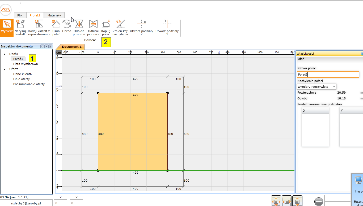Click the Usuń połać icon
The height and width of the screenshot is (206, 363).
pyautogui.click(x=56, y=28)
